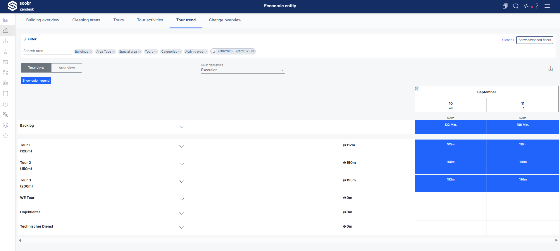The image size is (560, 251).
Task: Click Backlog 122 Min. cell for Sept 10
Action: [x=451, y=127]
